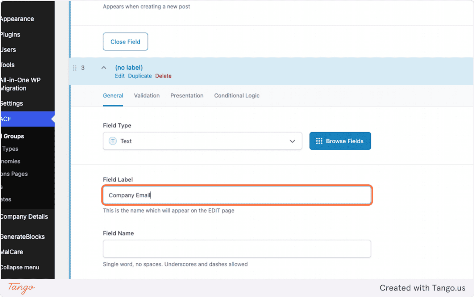
Task: Click the Browse Fields button
Action: pos(340,141)
